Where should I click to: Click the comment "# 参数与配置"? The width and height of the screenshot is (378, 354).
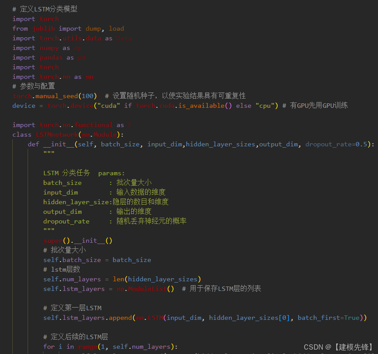[x=34, y=86]
